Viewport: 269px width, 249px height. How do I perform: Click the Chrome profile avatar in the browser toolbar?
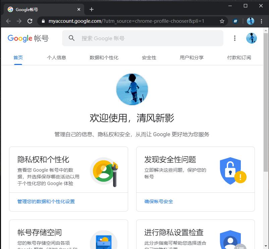[250, 21]
